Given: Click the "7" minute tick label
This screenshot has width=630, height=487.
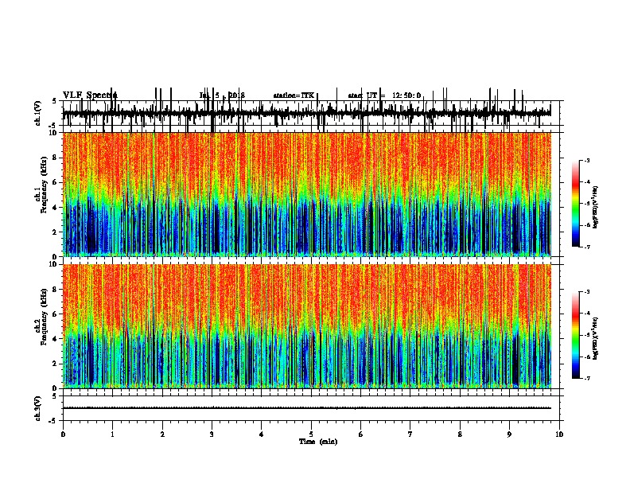Looking at the screenshot, I should pyautogui.click(x=410, y=434).
